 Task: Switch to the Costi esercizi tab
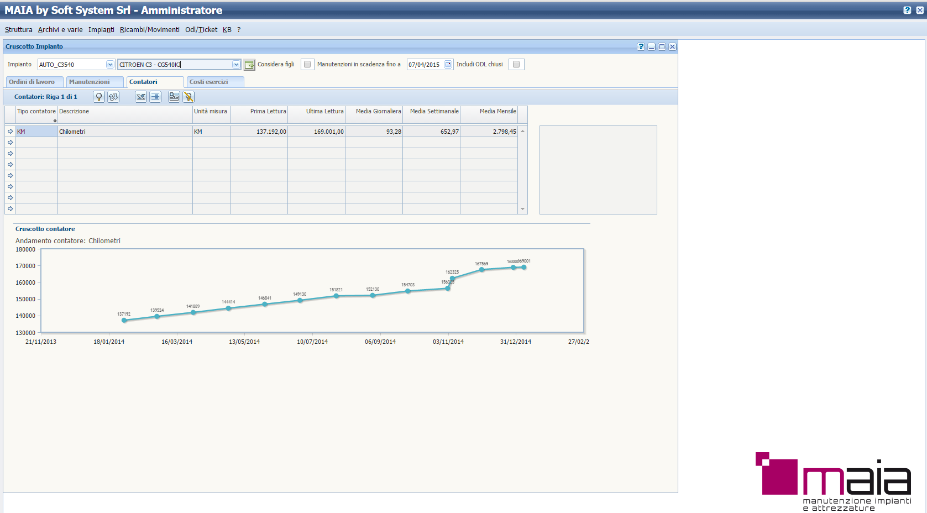(215, 82)
